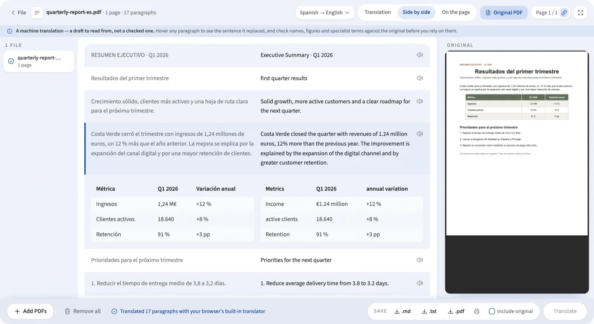Select the Side by side view tab
Viewport: 594px width, 324px height.
point(416,12)
